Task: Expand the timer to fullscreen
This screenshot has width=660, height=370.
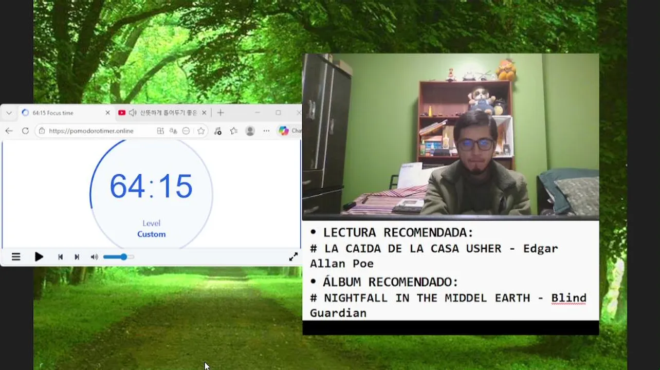Action: click(293, 257)
